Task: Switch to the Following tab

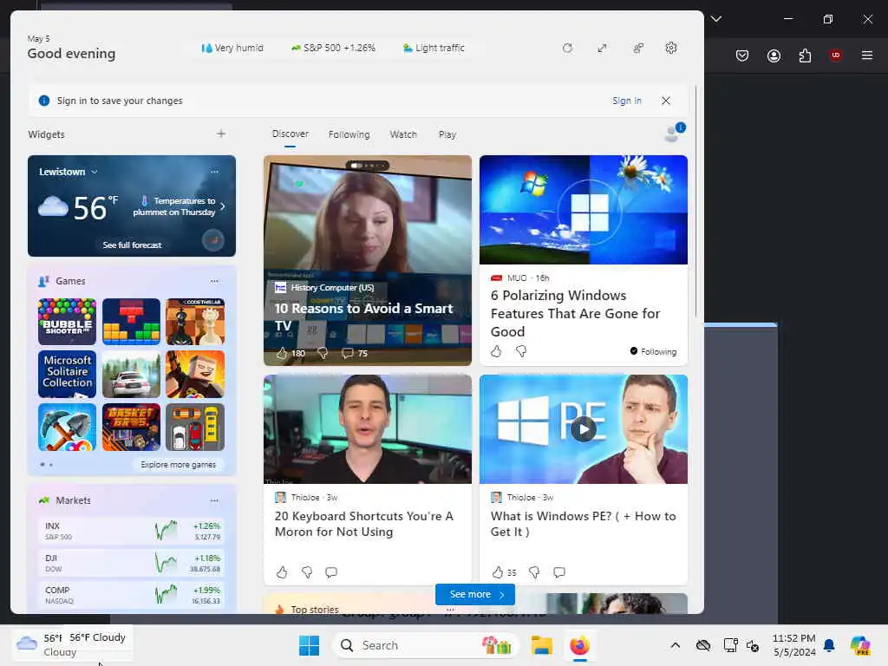Action: 349,134
